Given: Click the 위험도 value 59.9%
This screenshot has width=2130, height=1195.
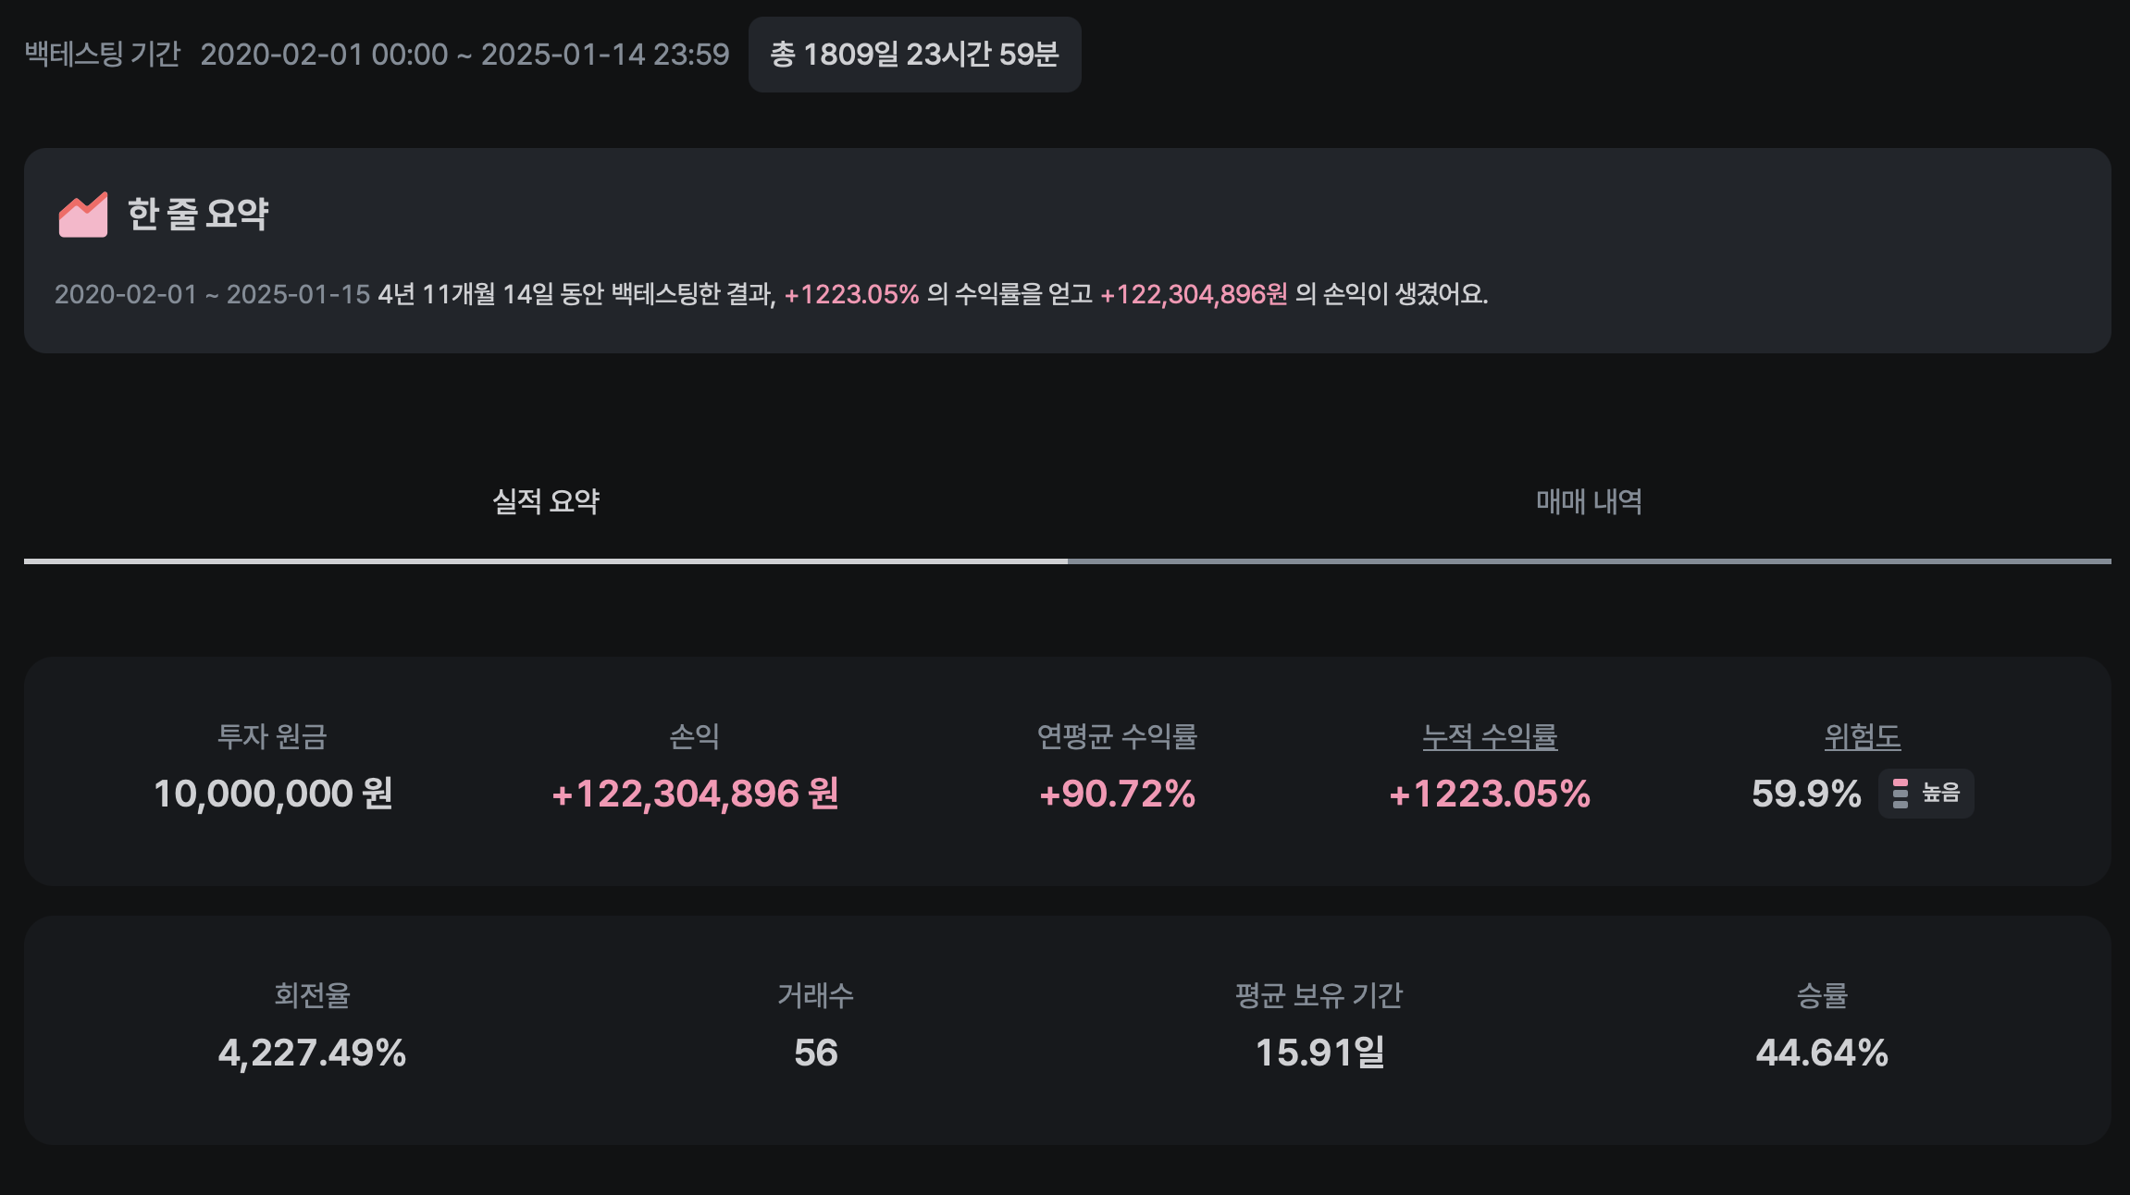Looking at the screenshot, I should (x=1806, y=794).
